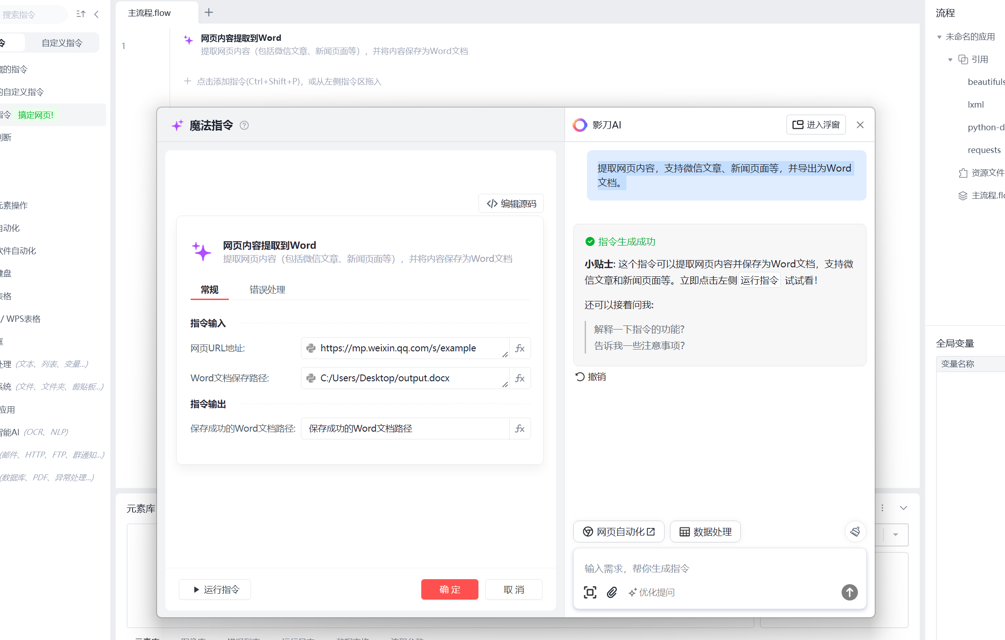This screenshot has width=1005, height=640.
Task: Click the 网页URL地址 input field
Action: coord(404,348)
